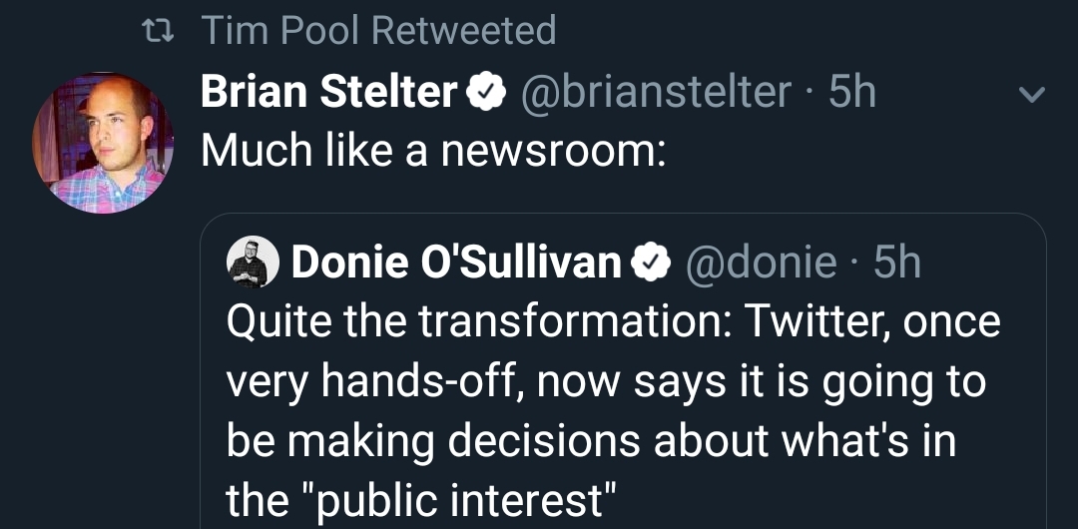Click the "be making decisions" line

click(x=591, y=442)
